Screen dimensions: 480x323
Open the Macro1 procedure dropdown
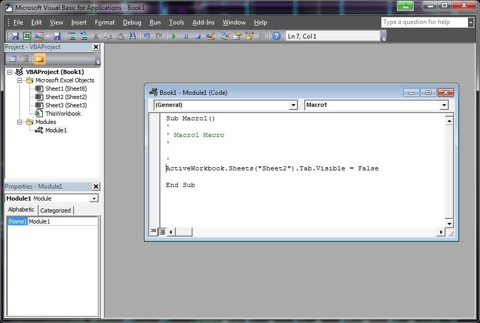[x=444, y=105]
